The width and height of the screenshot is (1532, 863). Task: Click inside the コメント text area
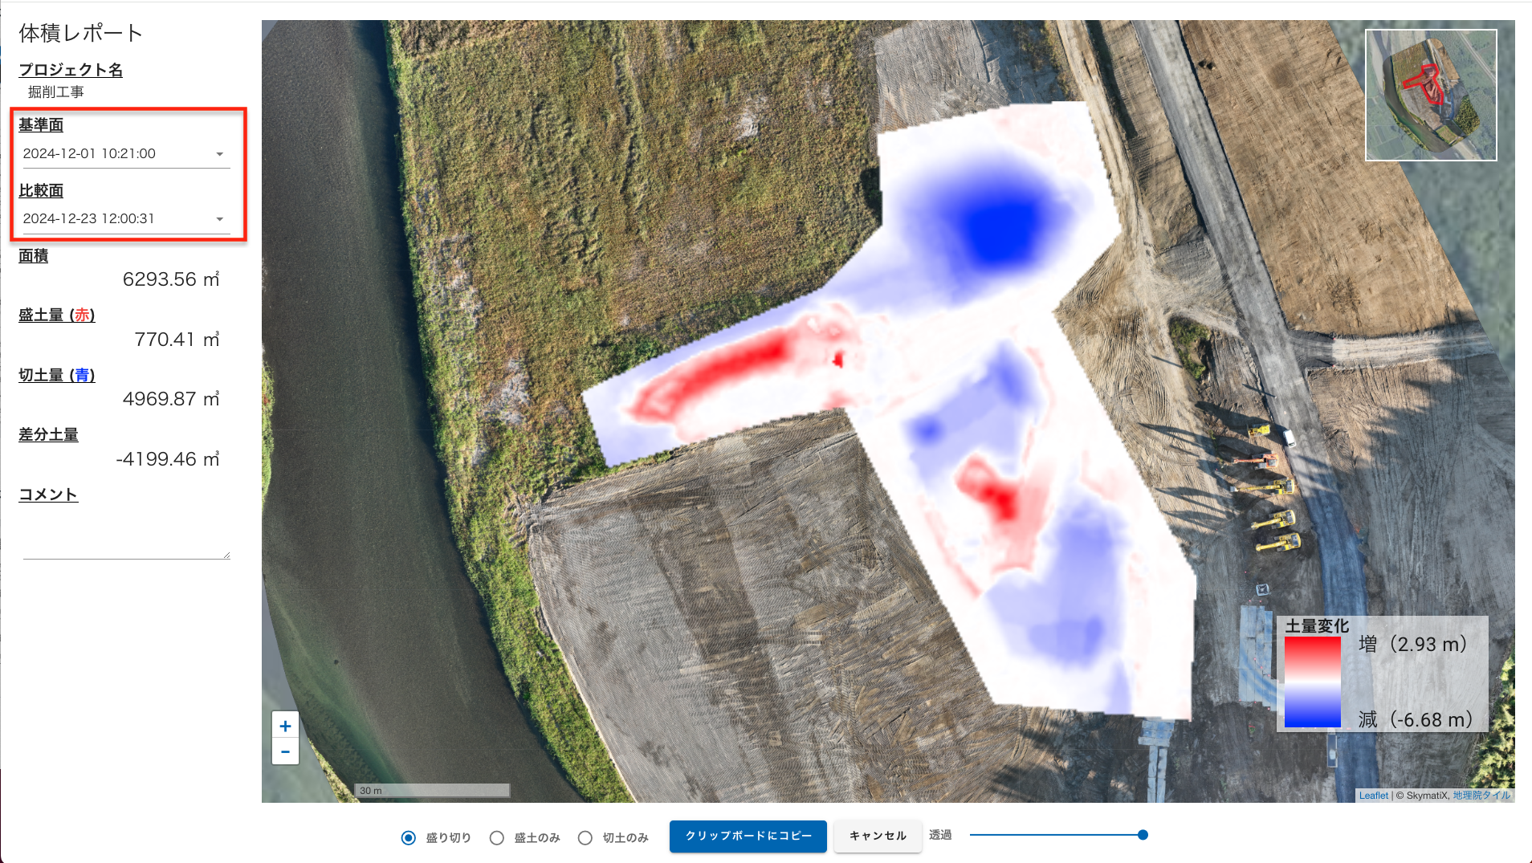coord(126,534)
